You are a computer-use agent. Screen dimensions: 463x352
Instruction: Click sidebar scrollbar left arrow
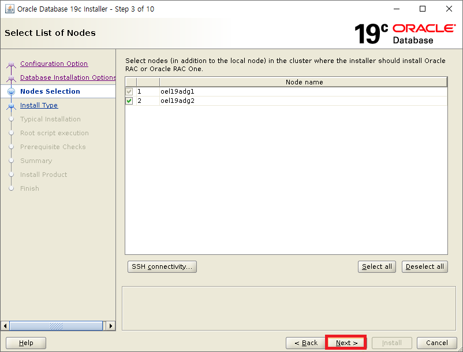pyautogui.click(x=5, y=326)
